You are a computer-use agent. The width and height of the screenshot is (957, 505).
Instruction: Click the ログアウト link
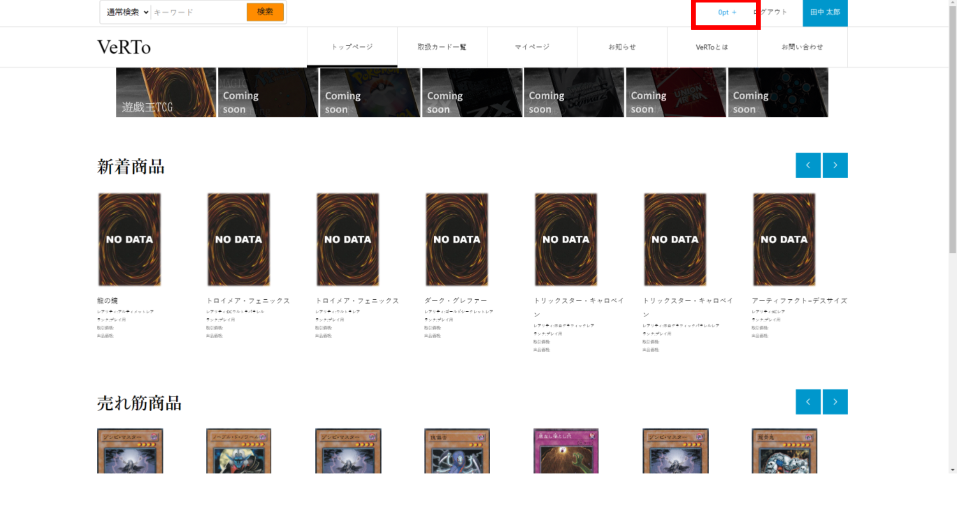click(x=771, y=12)
